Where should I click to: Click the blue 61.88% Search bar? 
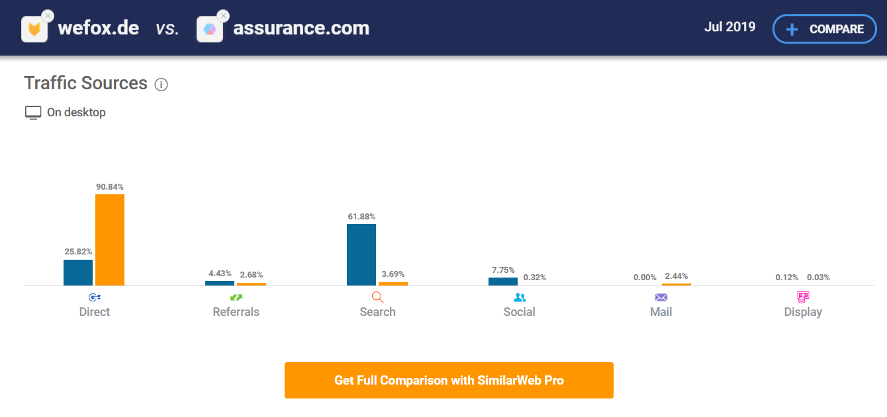pos(361,254)
